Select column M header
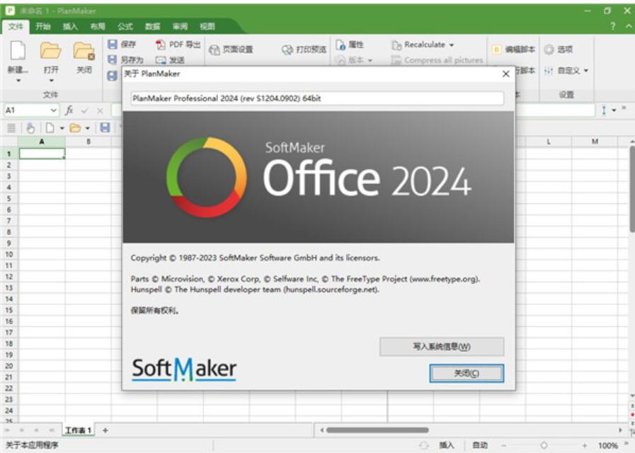The height and width of the screenshot is (453, 635). [595, 142]
